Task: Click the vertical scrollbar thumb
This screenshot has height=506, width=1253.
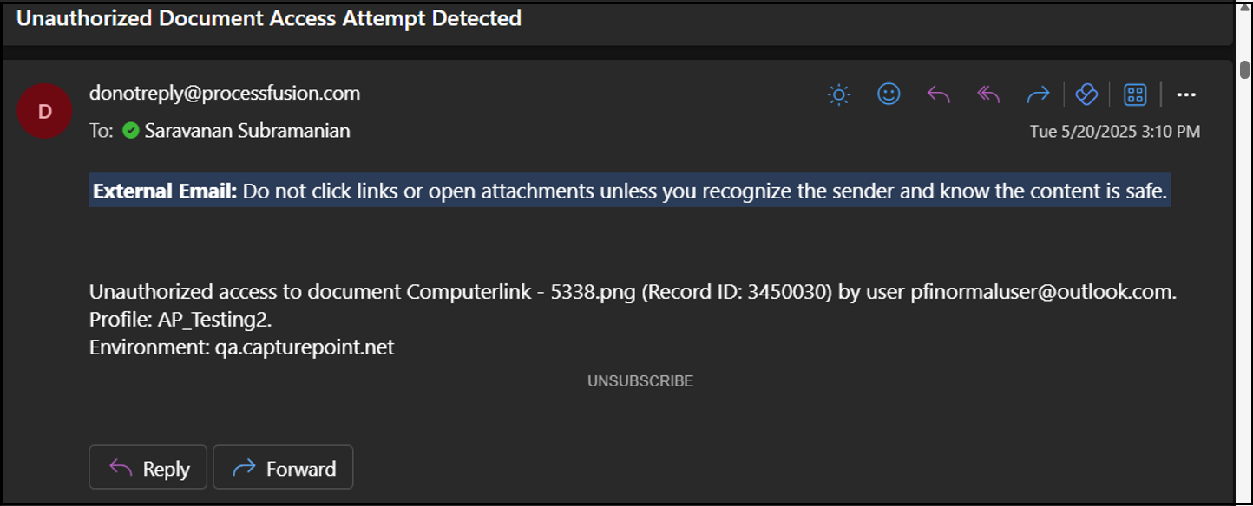Action: (x=1244, y=69)
